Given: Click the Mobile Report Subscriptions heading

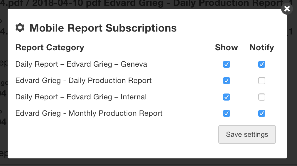Looking at the screenshot, I should [x=103, y=28].
